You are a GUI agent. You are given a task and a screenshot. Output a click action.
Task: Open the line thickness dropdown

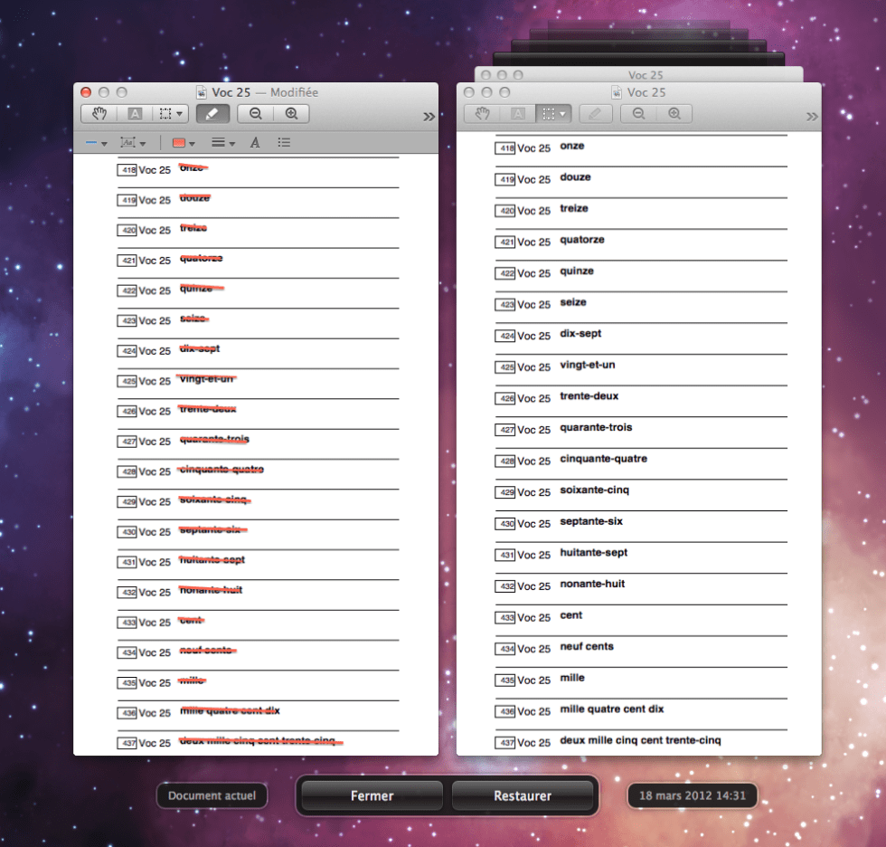pos(222,143)
